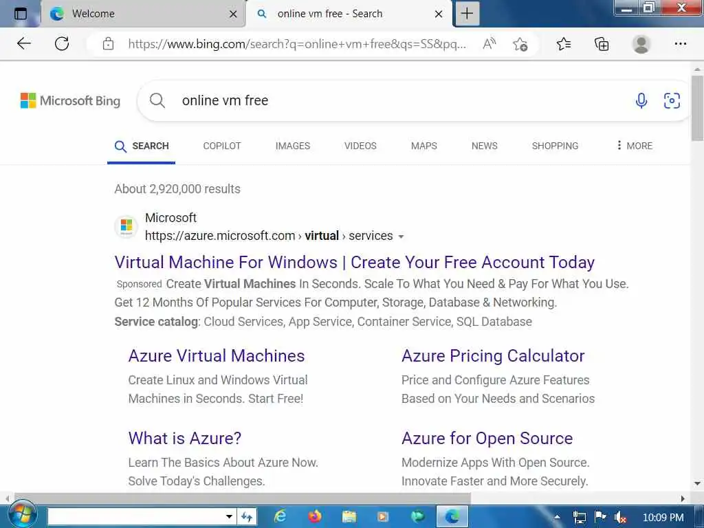Click the Microsoft favicon in result
The image size is (704, 528).
click(126, 226)
